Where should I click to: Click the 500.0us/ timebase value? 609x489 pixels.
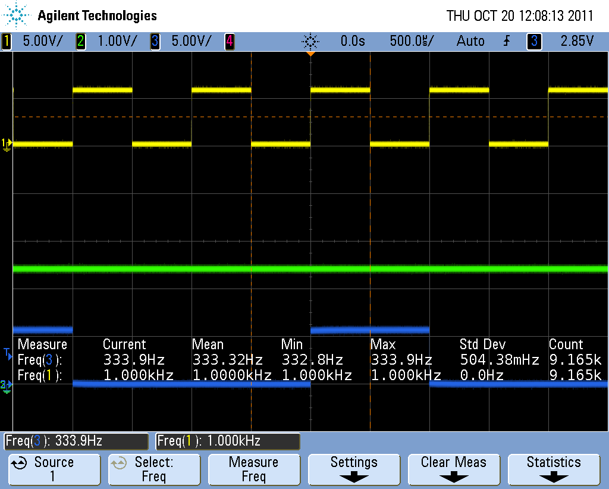412,41
